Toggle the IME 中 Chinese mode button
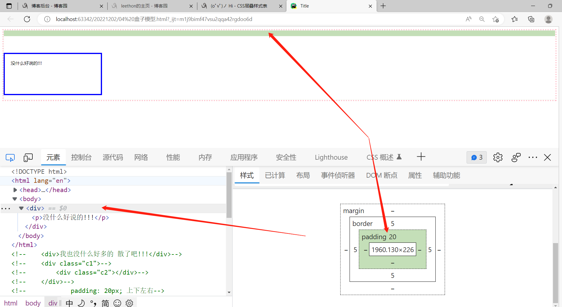Image resolution: width=562 pixels, height=307 pixels. point(69,303)
